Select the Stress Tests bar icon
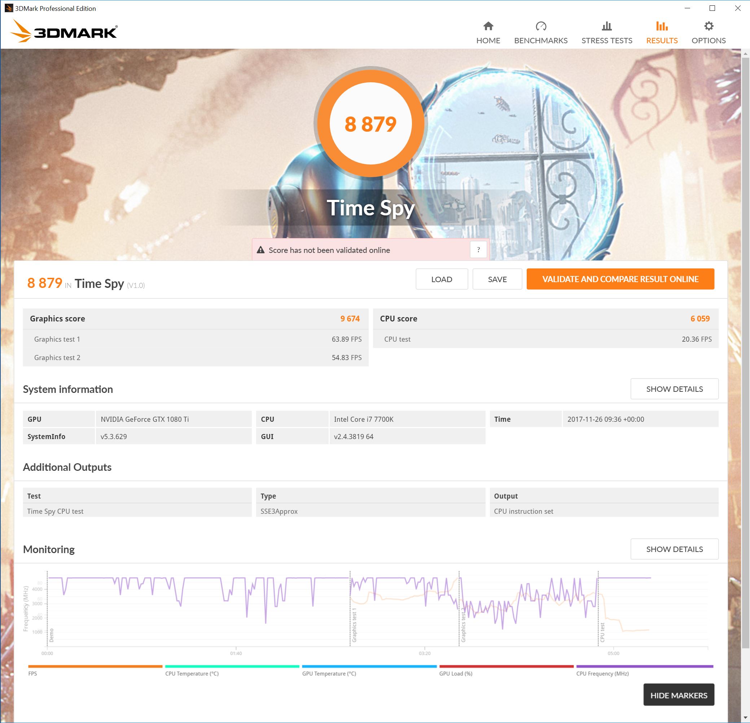Screen dimensions: 750x723 606,26
